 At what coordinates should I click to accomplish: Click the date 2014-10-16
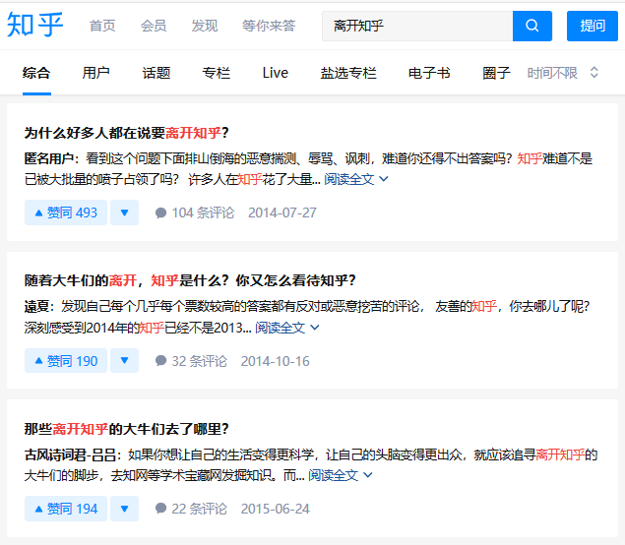275,361
